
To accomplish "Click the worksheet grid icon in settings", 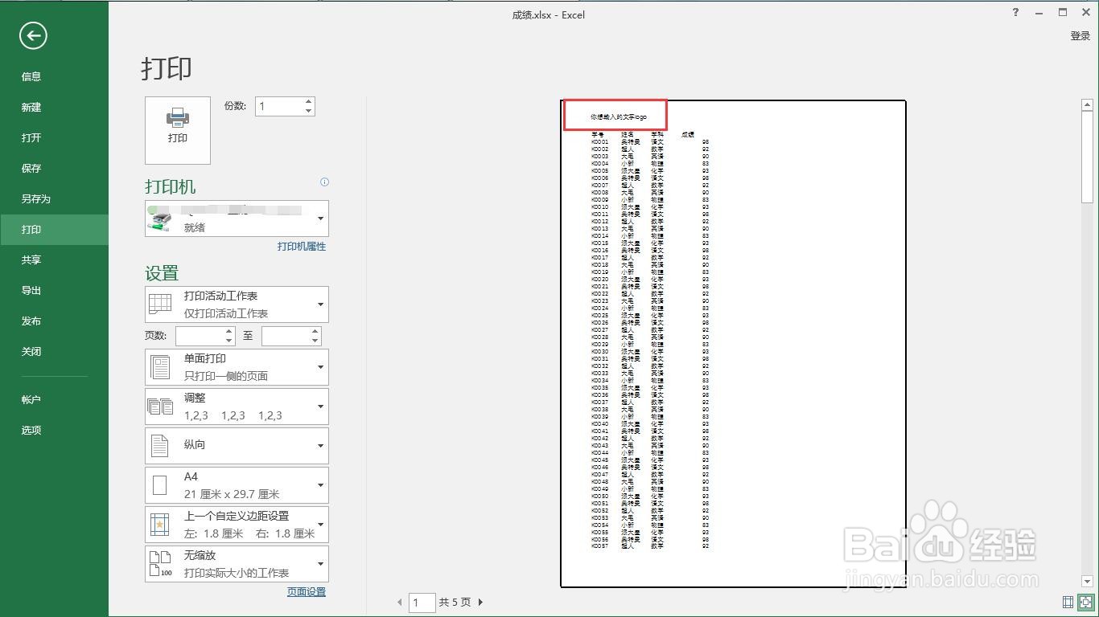I will click(x=160, y=304).
